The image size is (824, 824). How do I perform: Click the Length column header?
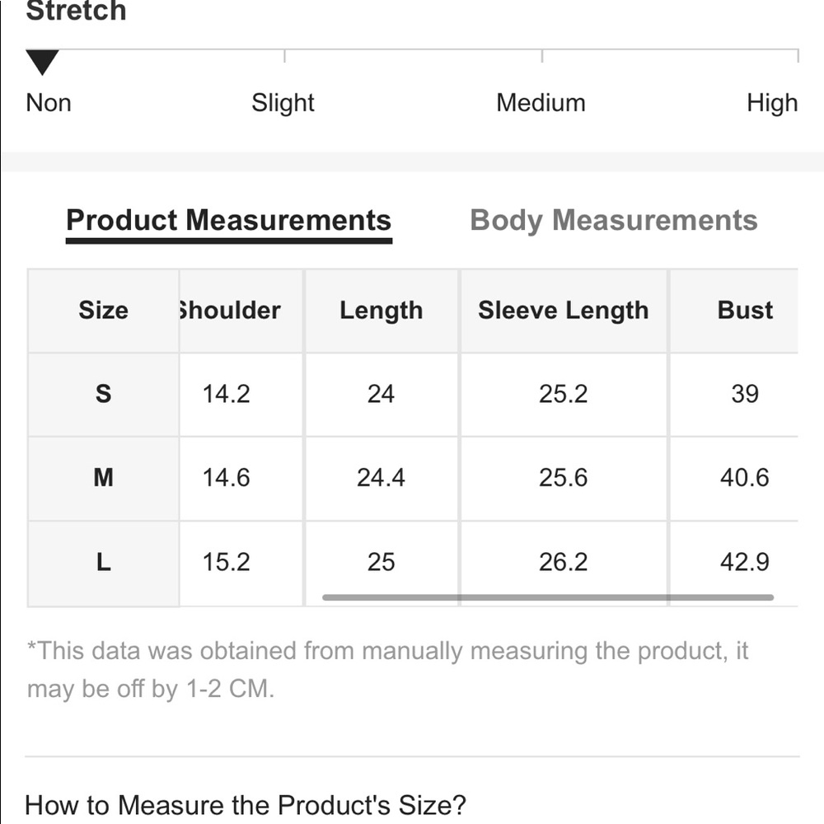(x=381, y=311)
